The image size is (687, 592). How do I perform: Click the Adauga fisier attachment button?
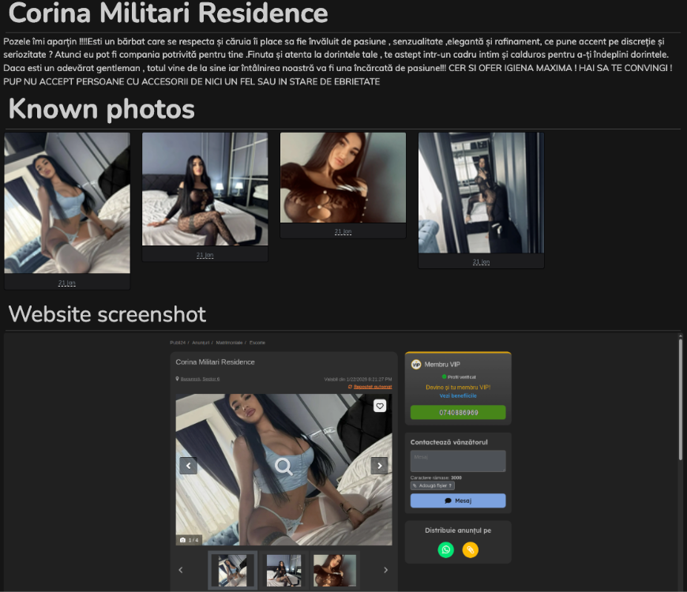pyautogui.click(x=433, y=485)
